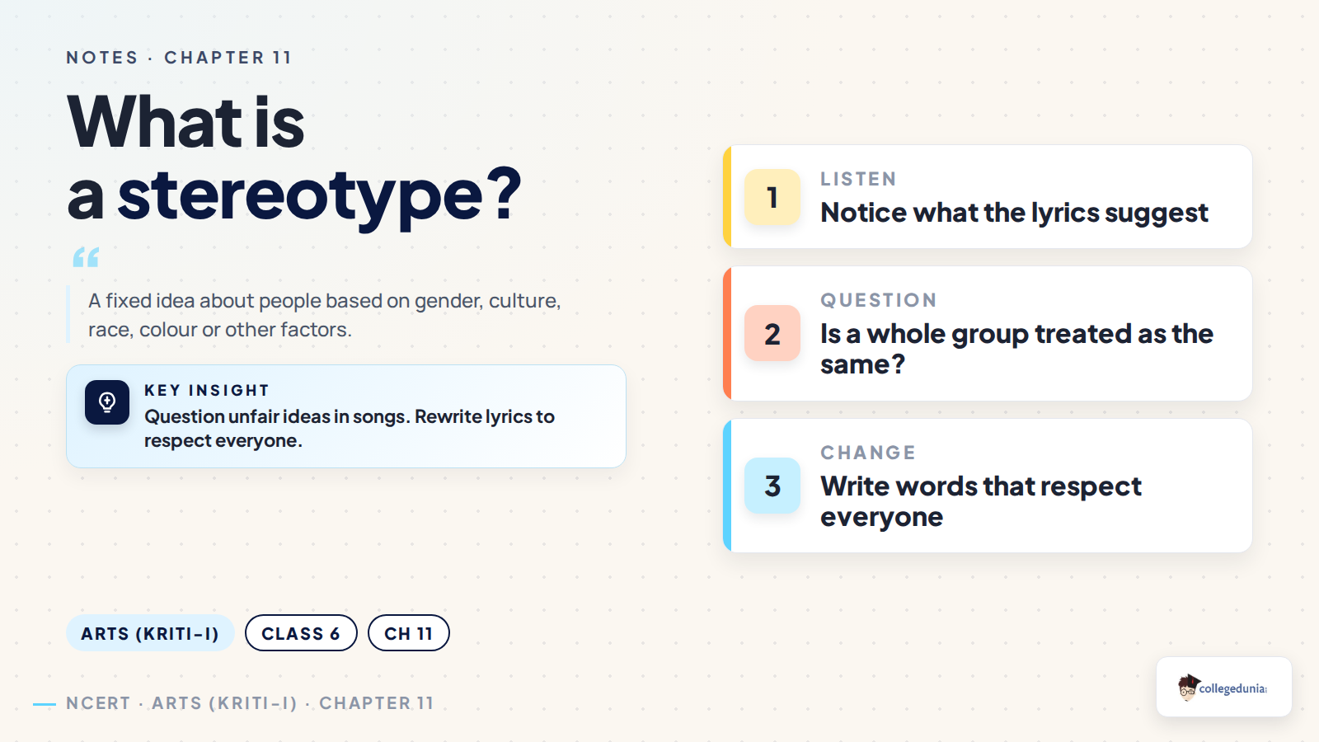
Task: Select the blue number 3 badge
Action: tap(772, 486)
